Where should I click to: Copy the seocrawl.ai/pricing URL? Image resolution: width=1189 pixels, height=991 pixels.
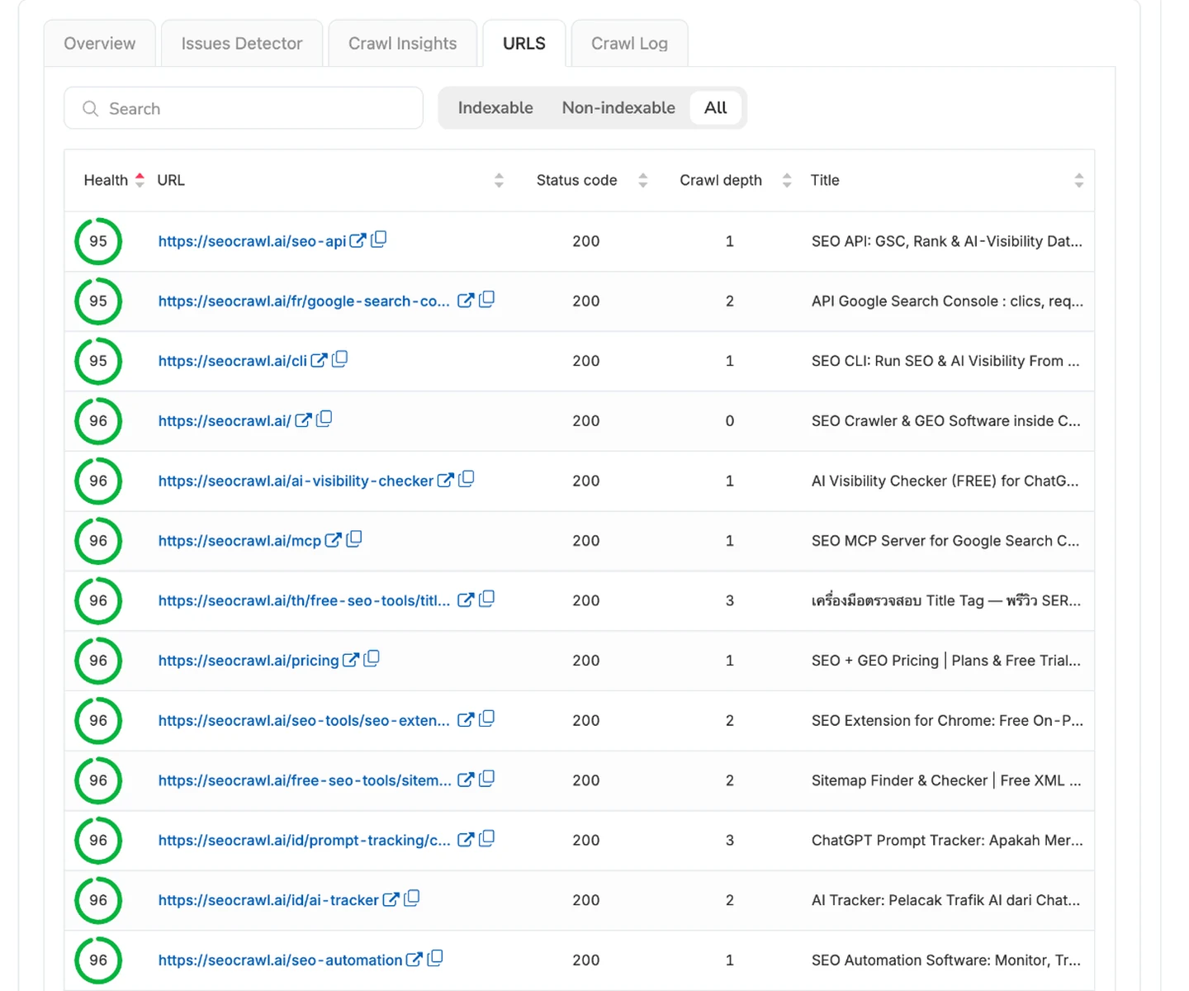[372, 659]
